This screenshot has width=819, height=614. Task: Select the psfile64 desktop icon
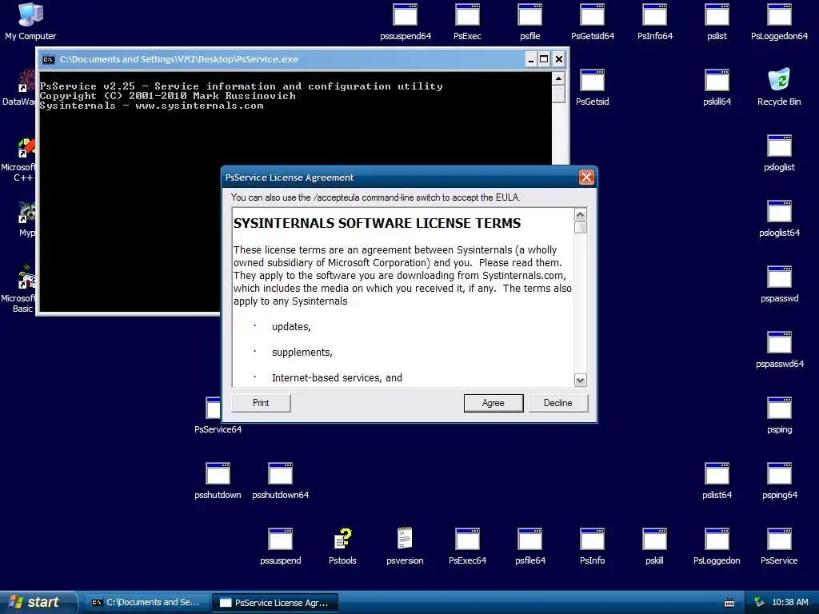[x=529, y=547]
